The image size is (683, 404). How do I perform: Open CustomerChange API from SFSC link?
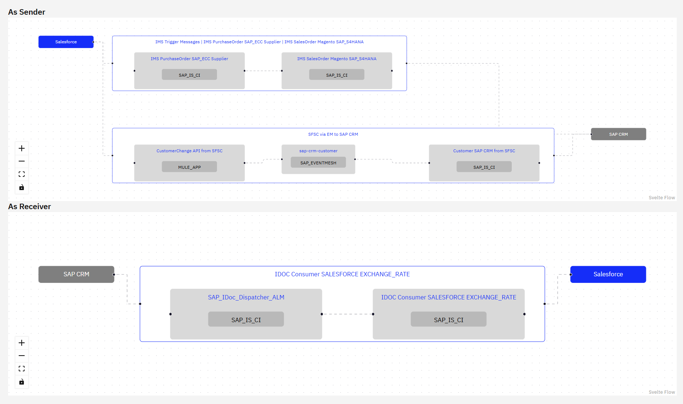coord(189,151)
